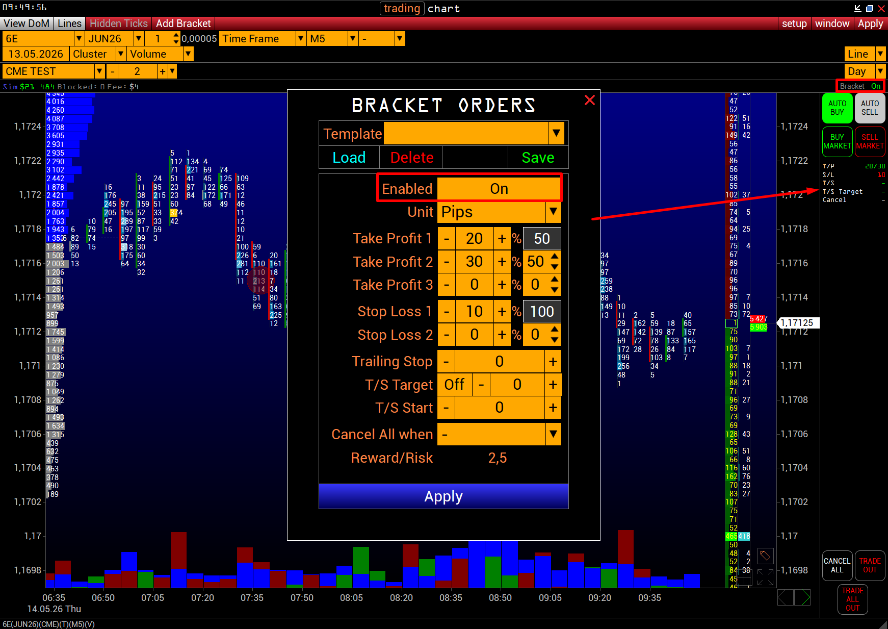Viewport: 888px width, 629px height.
Task: Decrease Stop Loss 2 with minus
Action: click(x=447, y=335)
